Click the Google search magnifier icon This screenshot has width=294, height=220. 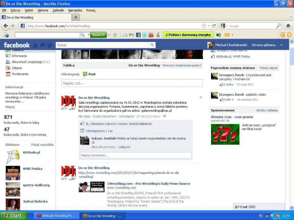pyautogui.click(x=279, y=26)
